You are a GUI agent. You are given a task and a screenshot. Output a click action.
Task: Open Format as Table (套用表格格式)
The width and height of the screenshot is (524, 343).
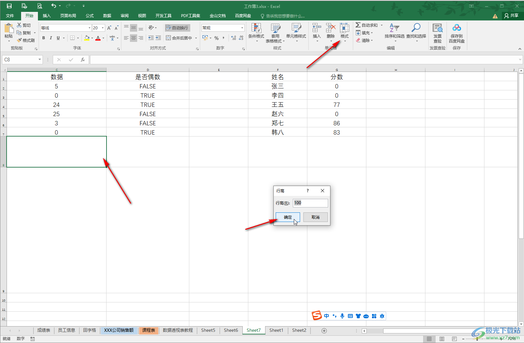point(275,33)
